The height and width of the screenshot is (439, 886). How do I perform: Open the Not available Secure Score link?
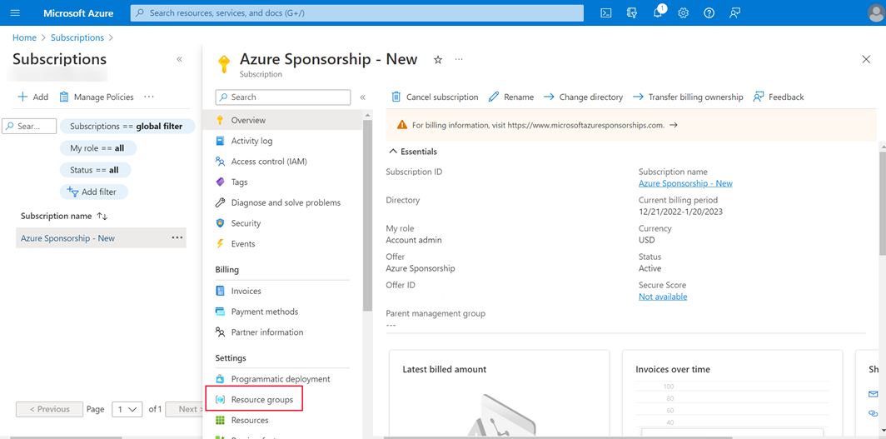663,297
